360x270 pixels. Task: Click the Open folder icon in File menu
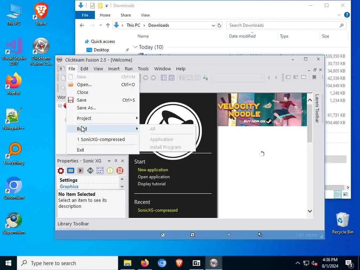pos(71,84)
